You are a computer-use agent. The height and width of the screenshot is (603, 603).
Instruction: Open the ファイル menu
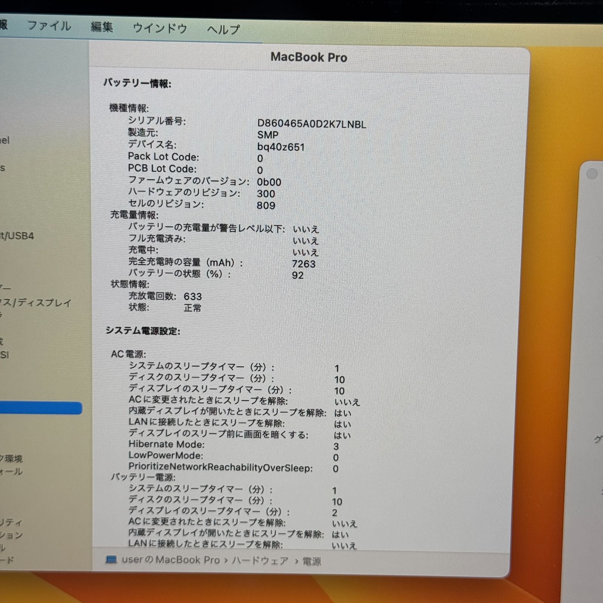(x=49, y=26)
